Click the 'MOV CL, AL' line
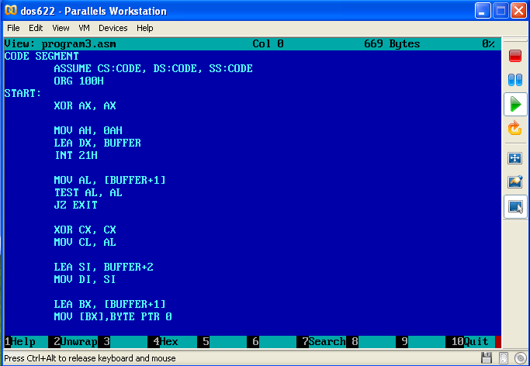Viewport: 530px width, 366px height. (85, 242)
